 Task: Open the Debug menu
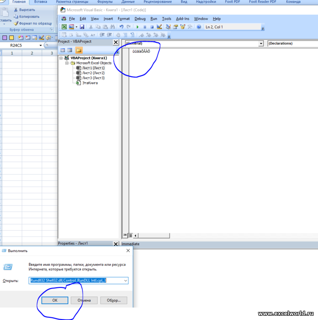coord(140,19)
